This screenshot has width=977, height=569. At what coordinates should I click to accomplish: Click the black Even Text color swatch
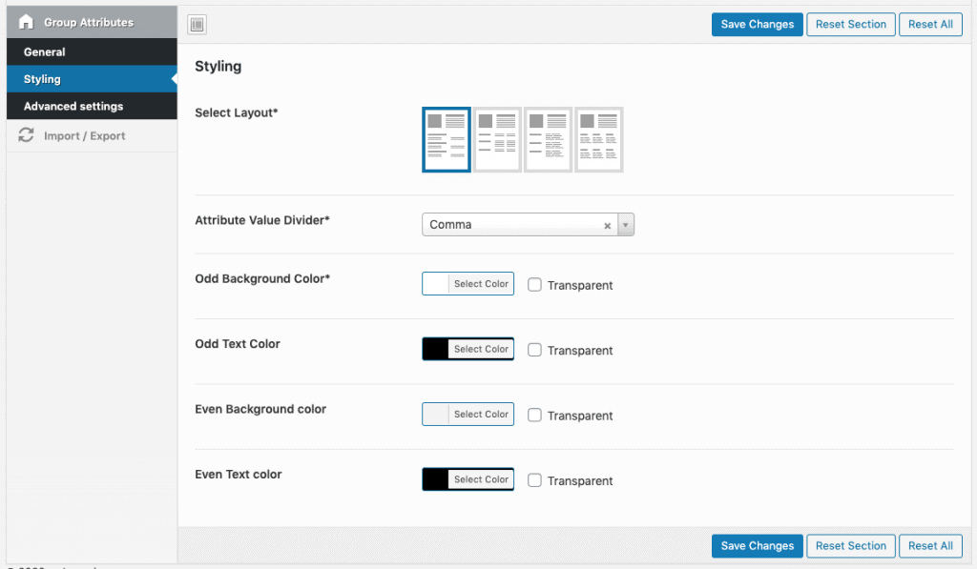pos(435,479)
